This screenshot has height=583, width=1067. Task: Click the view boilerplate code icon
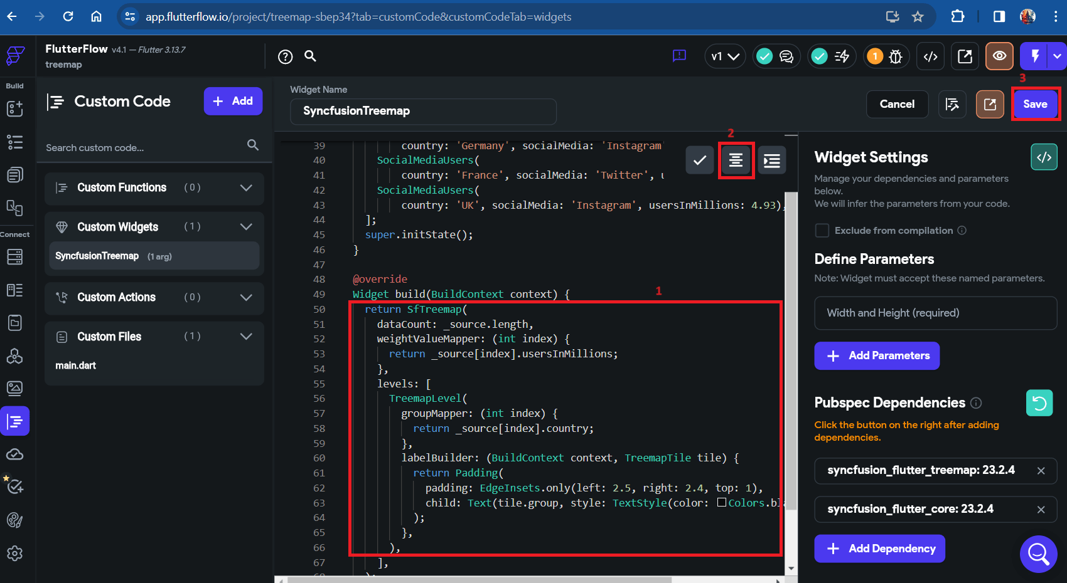click(x=1044, y=157)
